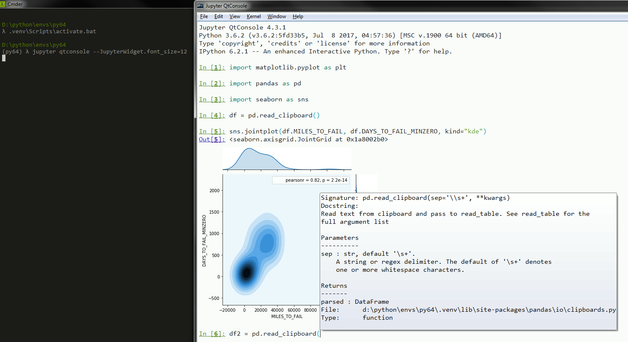
Task: Click the marginal distribution curve above plot
Action: [287, 159]
